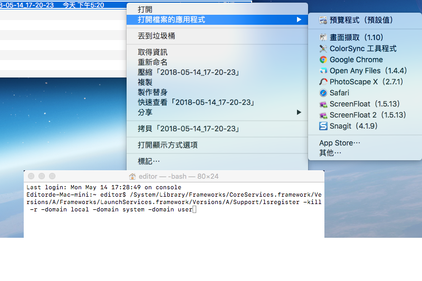This screenshot has width=422, height=281.
Task: Click the home folder icon in Terminal title
Action: [x=132, y=177]
